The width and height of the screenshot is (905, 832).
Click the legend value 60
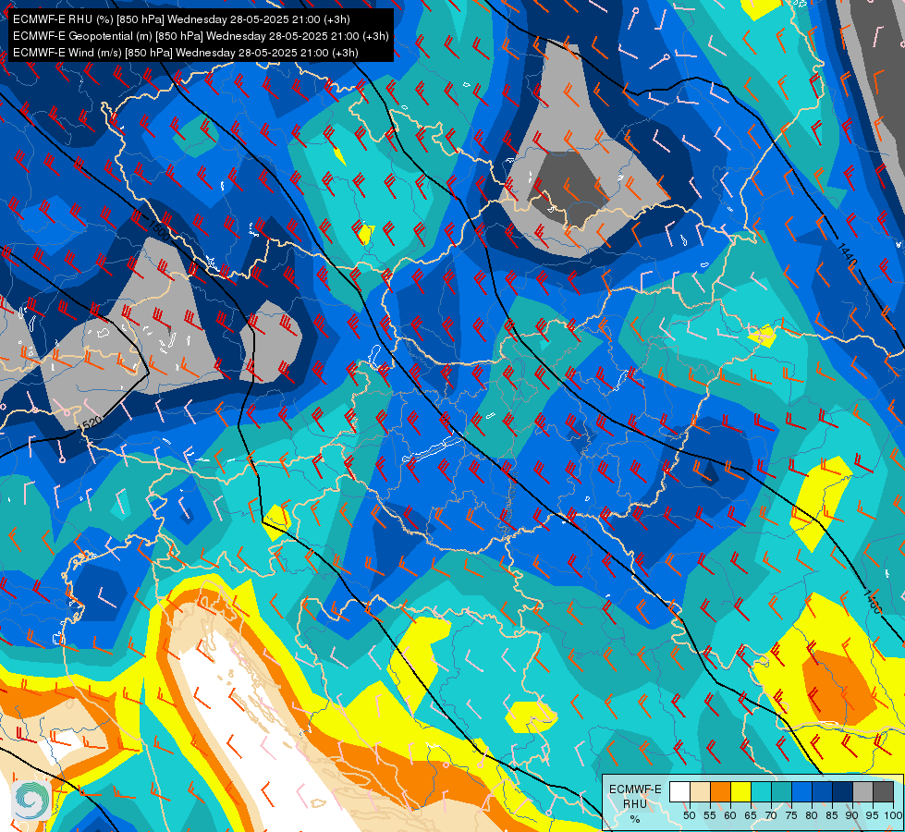730,815
